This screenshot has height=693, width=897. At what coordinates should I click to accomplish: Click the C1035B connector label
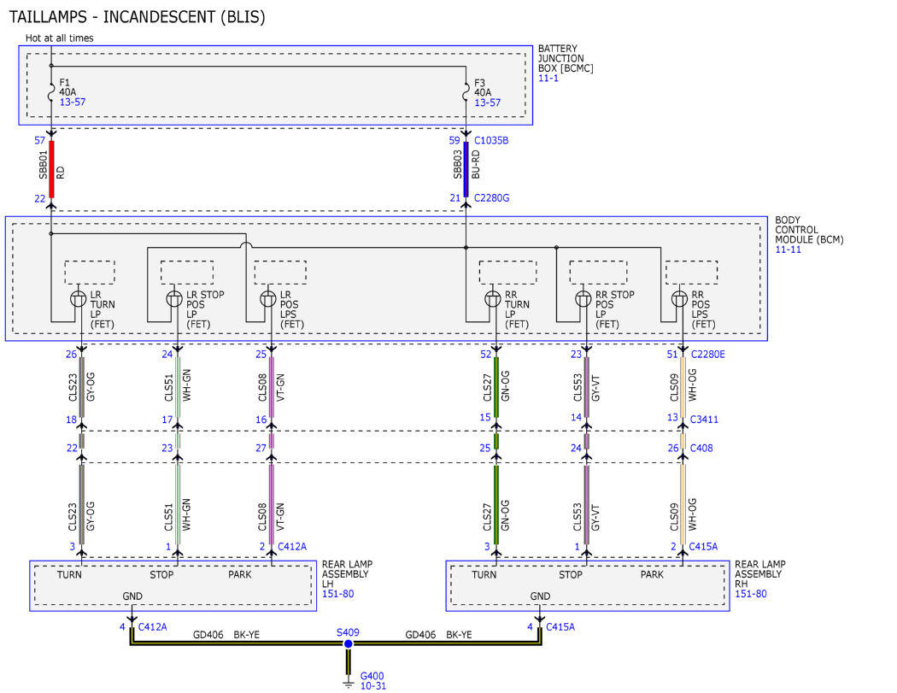(x=491, y=140)
